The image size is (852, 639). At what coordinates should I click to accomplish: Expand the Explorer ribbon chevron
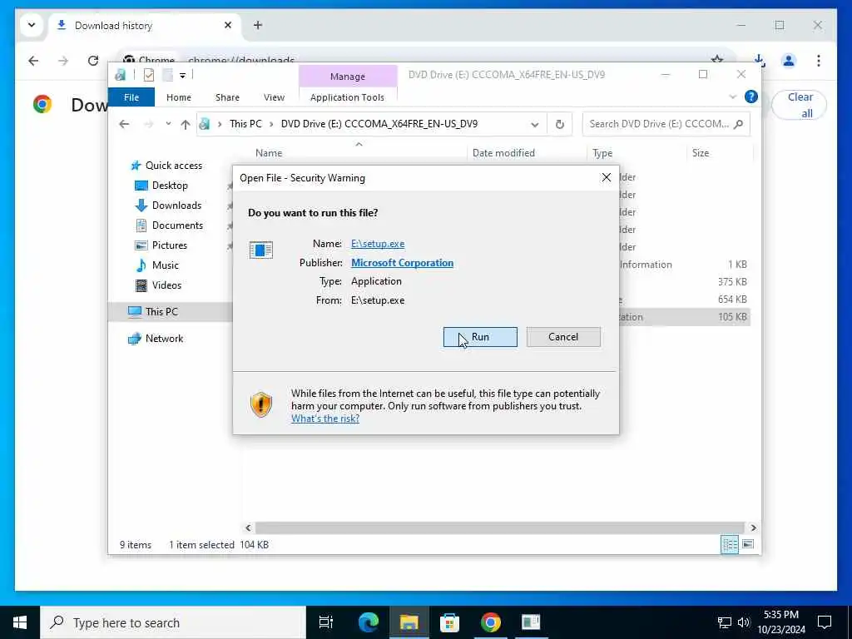pos(732,97)
